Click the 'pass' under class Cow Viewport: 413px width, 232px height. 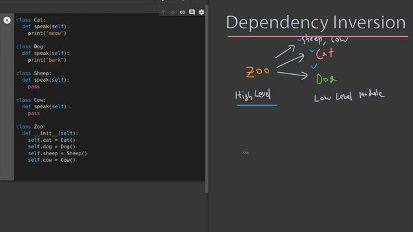pyautogui.click(x=34, y=113)
